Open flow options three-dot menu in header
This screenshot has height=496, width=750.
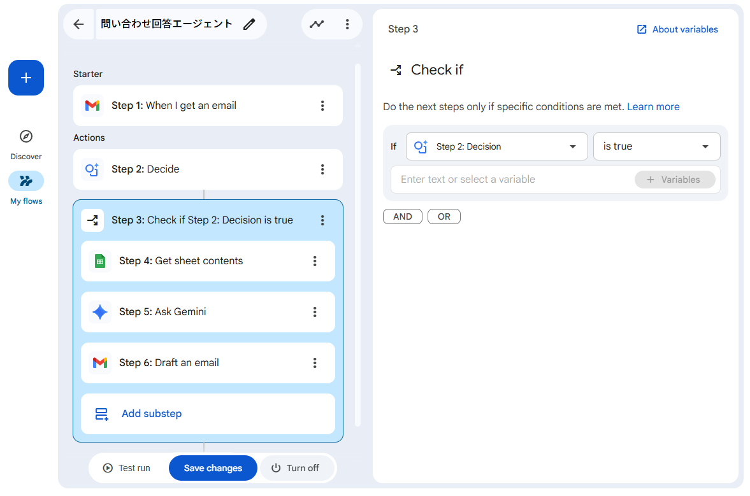[x=347, y=24]
